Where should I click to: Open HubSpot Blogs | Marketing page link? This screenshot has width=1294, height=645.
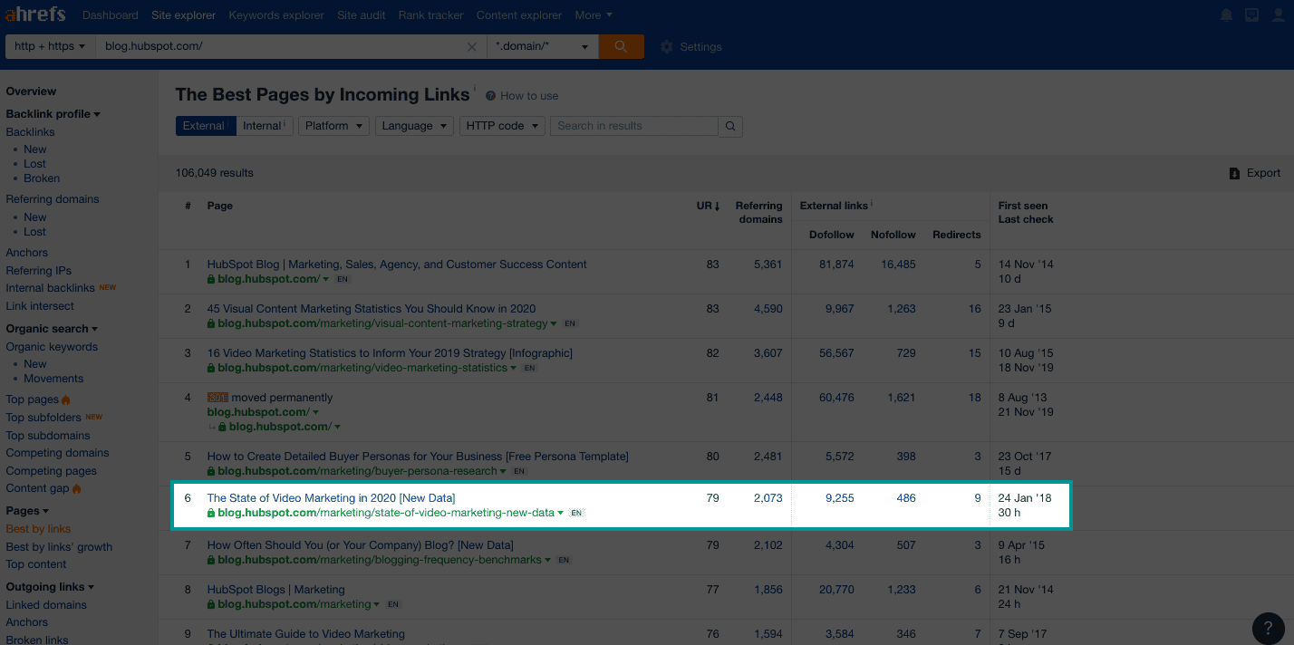tap(276, 590)
